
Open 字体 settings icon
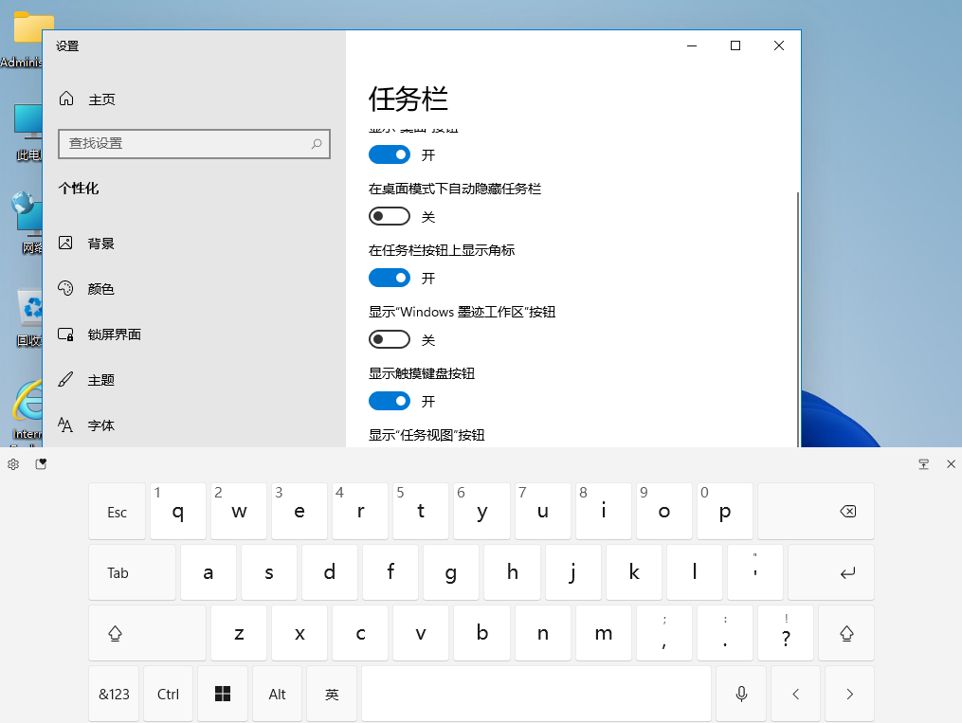click(x=64, y=425)
